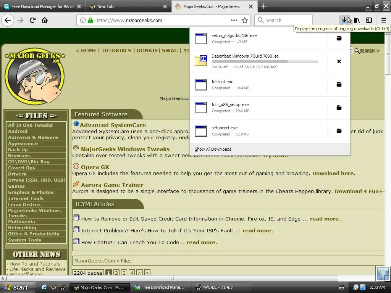
Task: Click the Advanced SystemCare icon
Action: click(76, 124)
